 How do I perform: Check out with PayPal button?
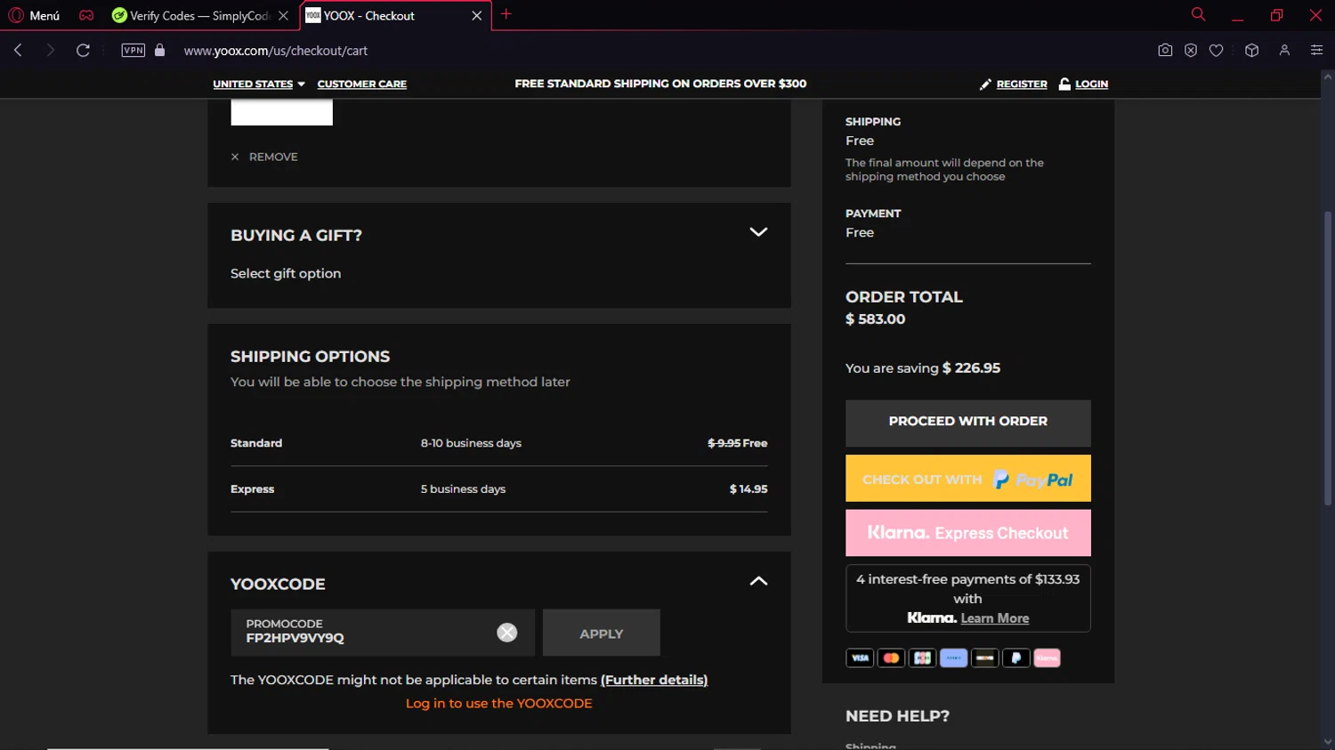[967, 479]
